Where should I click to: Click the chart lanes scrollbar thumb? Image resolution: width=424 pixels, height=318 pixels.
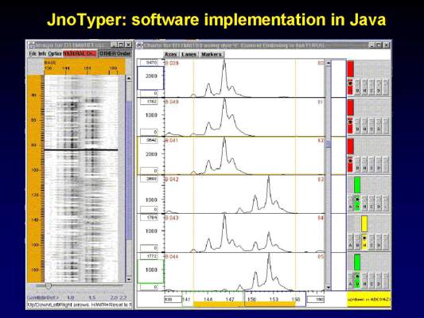pyautogui.click(x=329, y=145)
